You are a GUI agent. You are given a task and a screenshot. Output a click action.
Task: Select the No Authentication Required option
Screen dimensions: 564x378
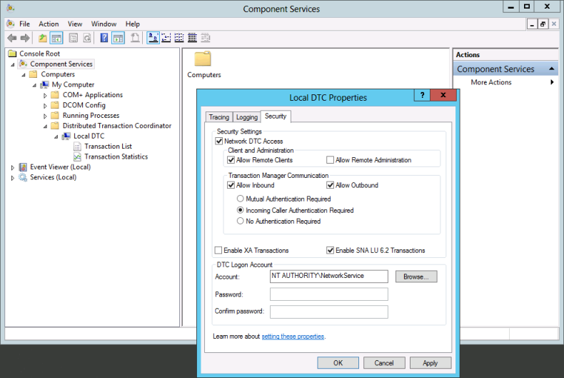pos(241,222)
